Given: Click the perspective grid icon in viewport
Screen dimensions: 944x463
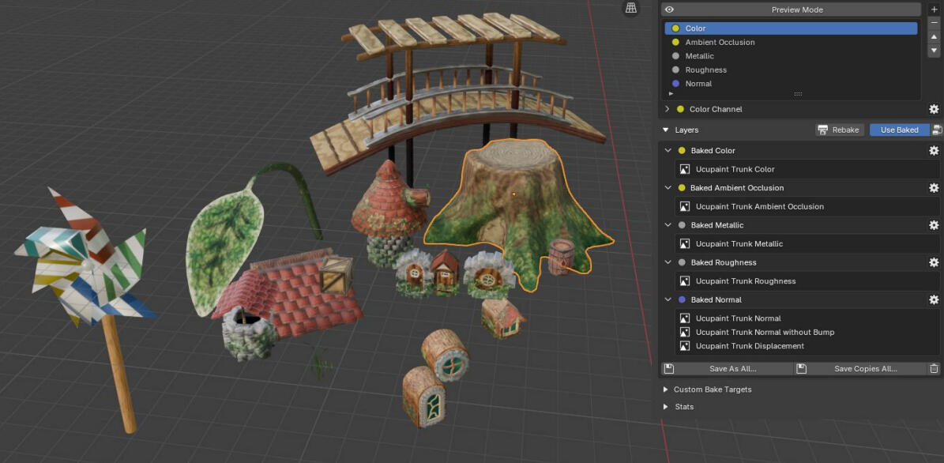Looking at the screenshot, I should (630, 8).
